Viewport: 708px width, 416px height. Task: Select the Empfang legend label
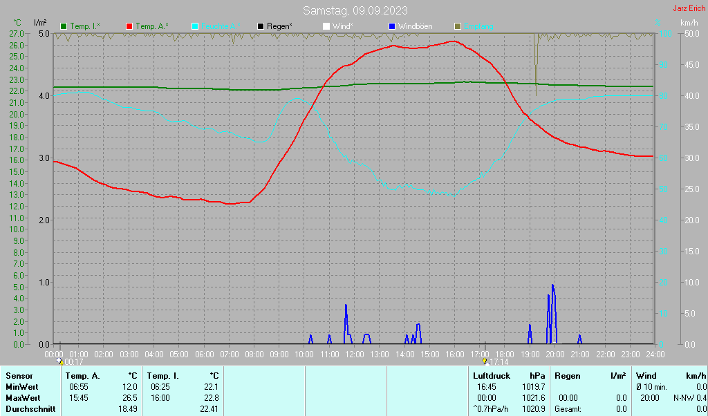point(478,27)
